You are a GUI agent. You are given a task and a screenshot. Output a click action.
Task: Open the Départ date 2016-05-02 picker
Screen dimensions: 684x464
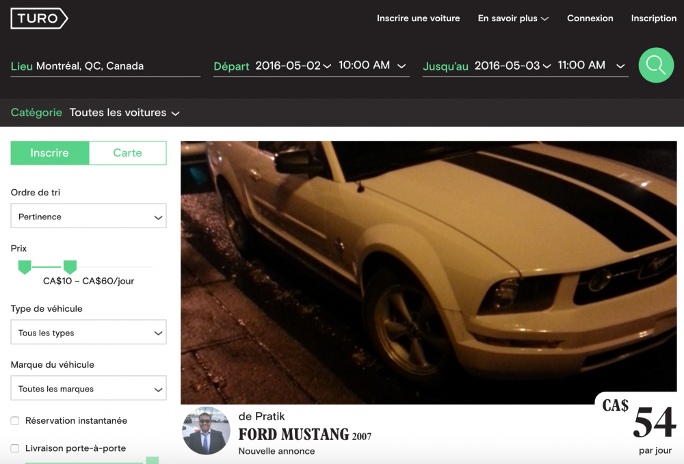tap(293, 66)
